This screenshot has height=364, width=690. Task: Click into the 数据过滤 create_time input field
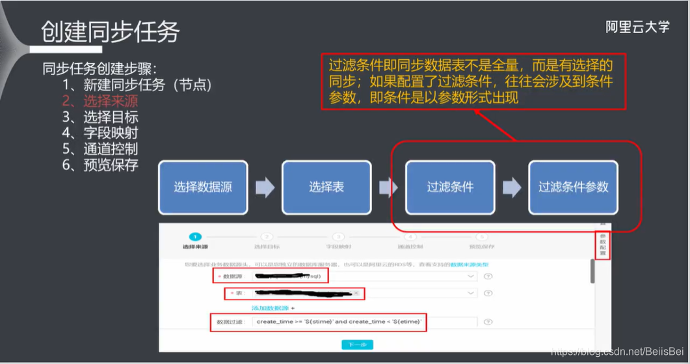[365, 322]
